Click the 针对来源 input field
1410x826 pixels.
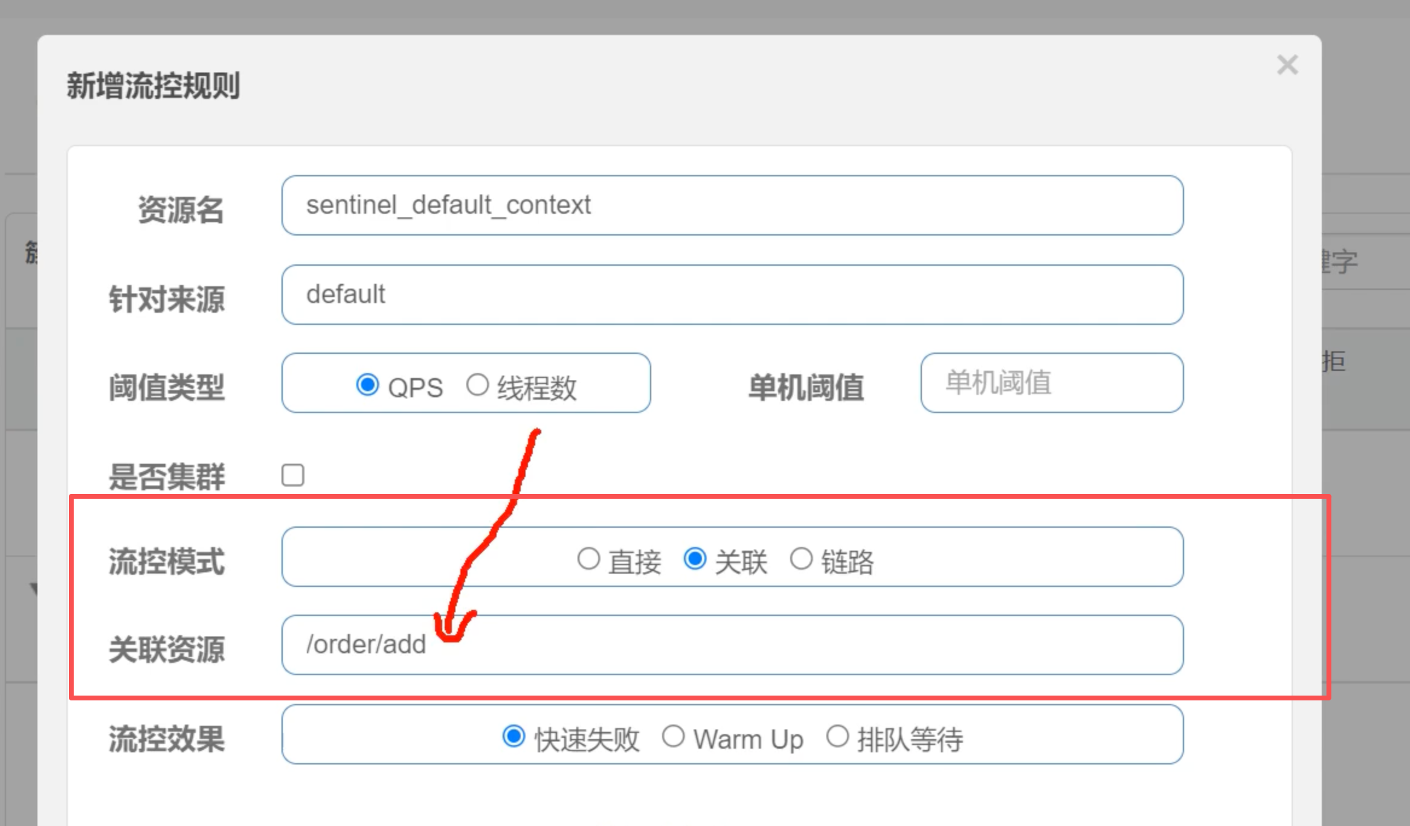732,295
